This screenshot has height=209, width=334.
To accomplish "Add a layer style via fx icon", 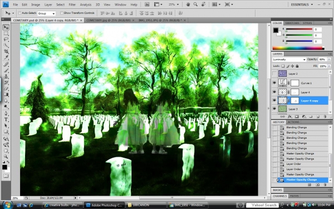I will [289, 116].
